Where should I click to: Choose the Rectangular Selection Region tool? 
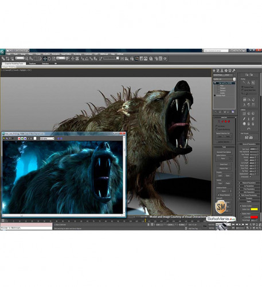tap(36, 59)
